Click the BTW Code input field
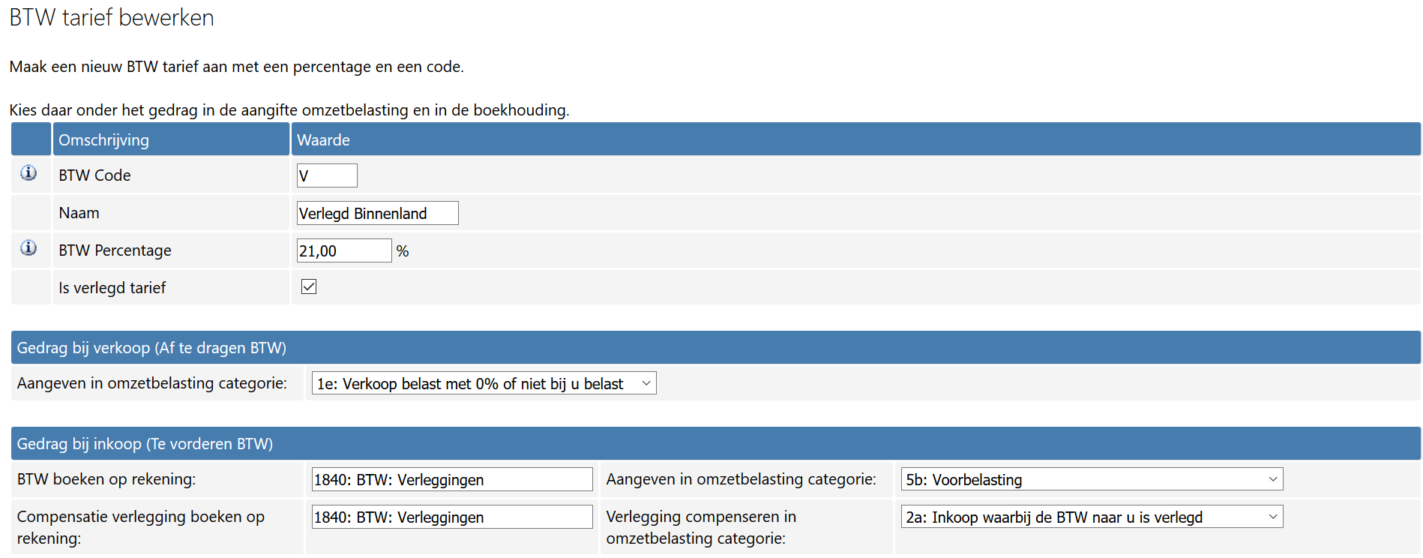Viewport: 1423px width, 558px height. 327,175
